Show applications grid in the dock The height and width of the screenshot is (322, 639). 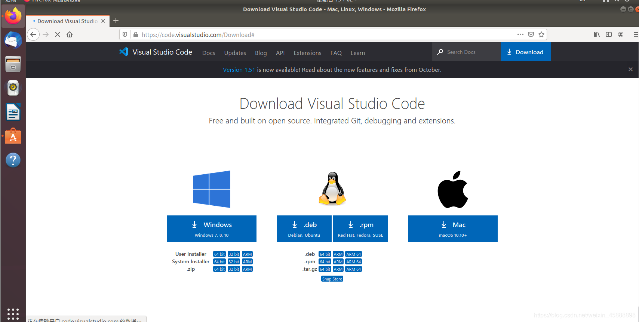13,314
